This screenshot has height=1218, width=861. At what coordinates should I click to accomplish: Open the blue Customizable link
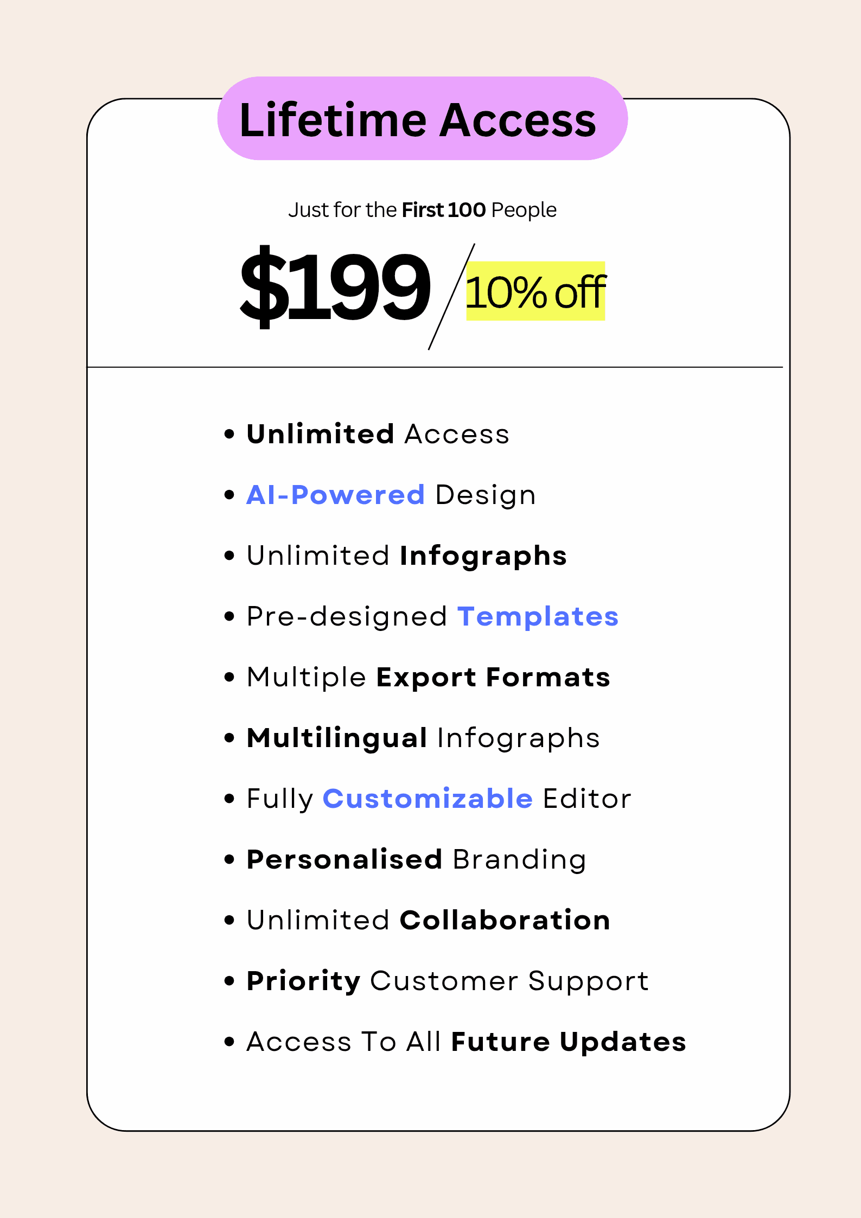point(428,799)
